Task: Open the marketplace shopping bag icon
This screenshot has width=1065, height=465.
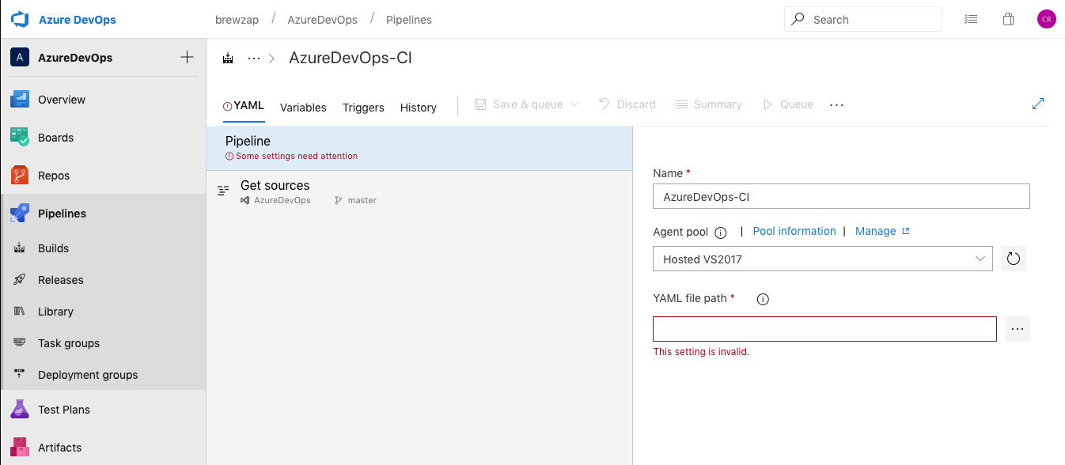Action: [1008, 20]
